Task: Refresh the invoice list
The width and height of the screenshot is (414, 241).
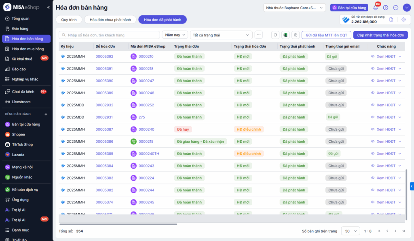Action: [275, 35]
